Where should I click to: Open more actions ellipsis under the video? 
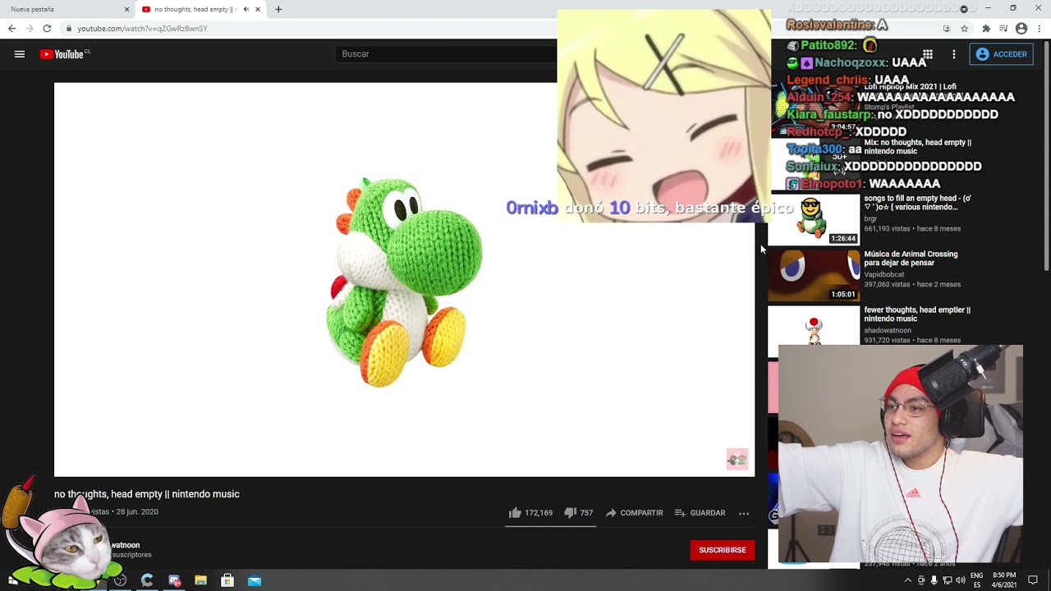point(744,513)
